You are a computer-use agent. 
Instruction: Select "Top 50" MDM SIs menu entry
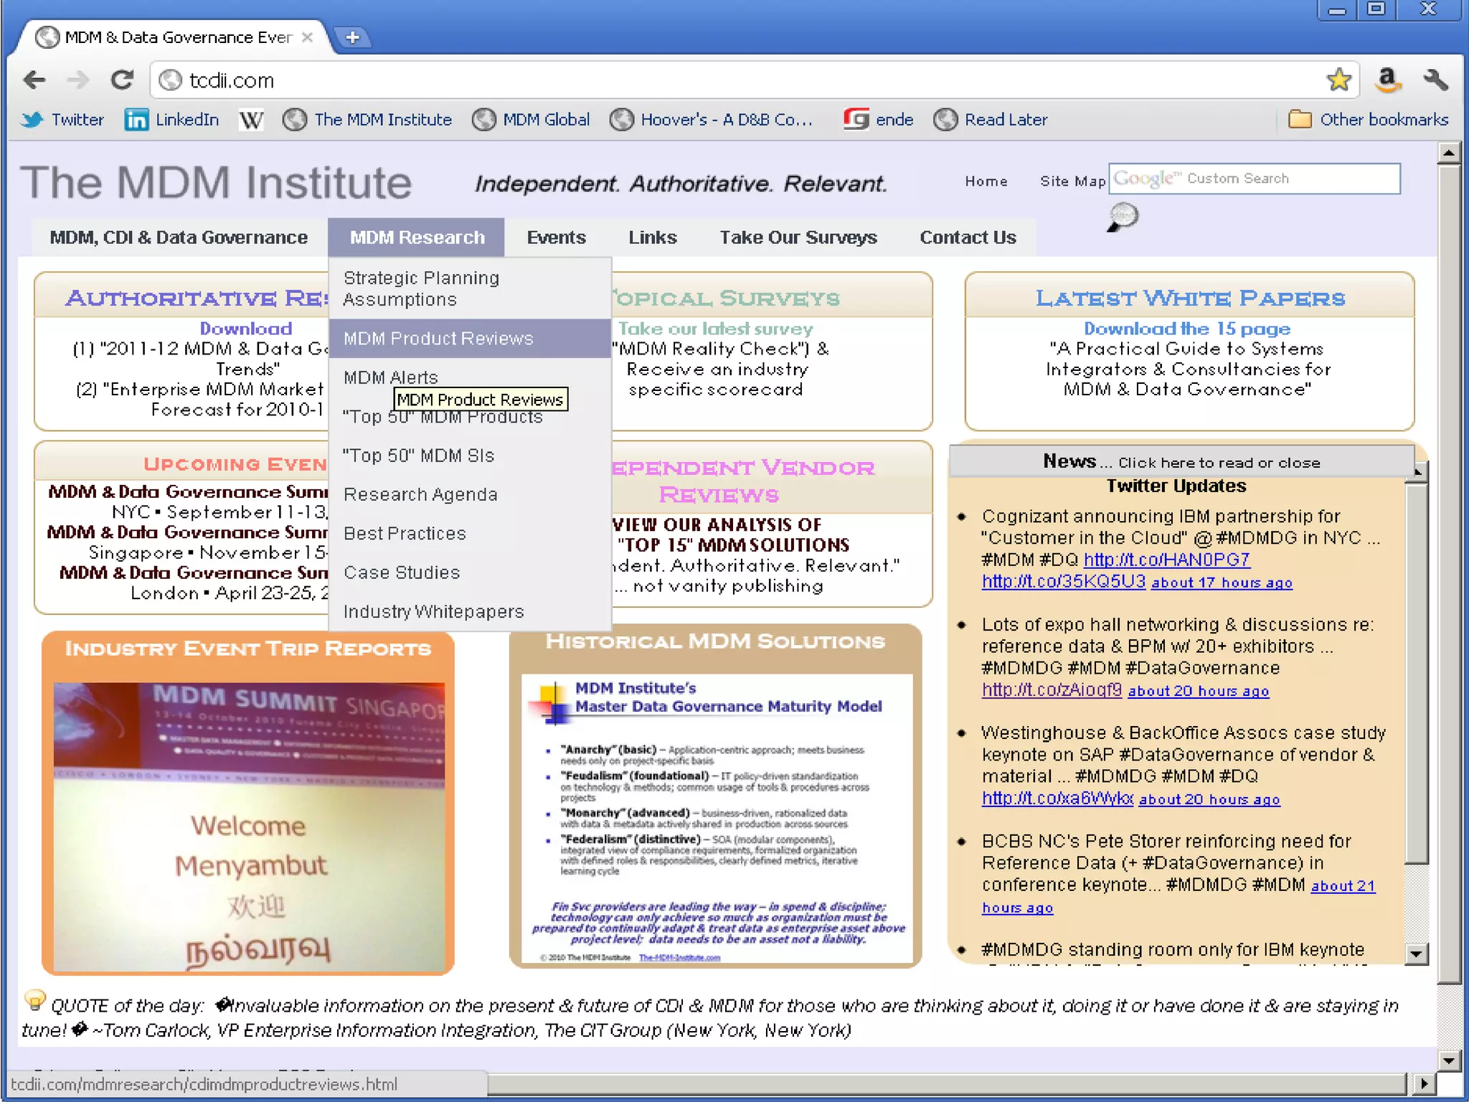coord(470,456)
